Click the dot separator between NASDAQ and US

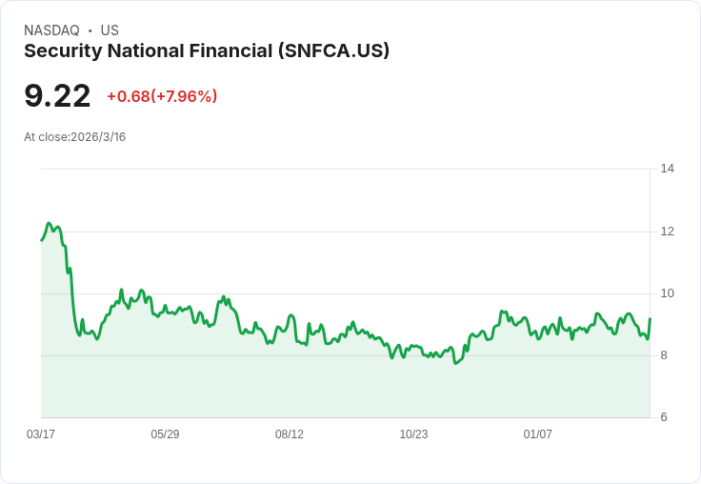click(90, 30)
